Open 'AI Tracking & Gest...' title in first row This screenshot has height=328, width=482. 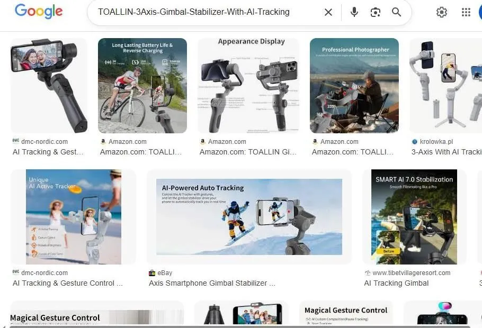(48, 152)
